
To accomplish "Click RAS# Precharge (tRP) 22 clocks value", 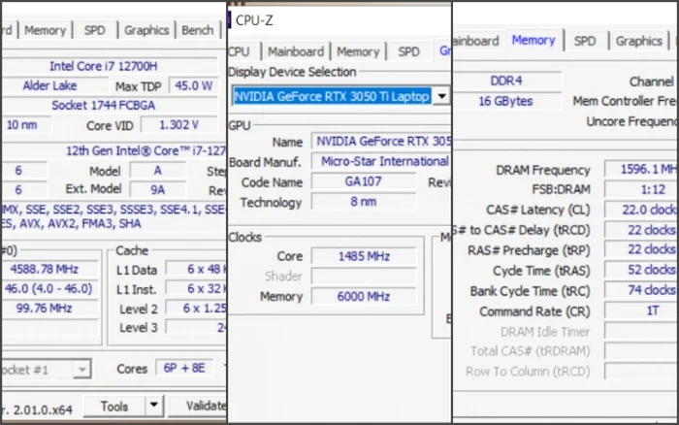I will tap(641, 249).
